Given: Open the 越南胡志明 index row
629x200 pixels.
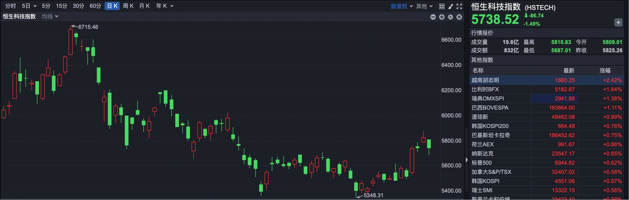Looking at the screenshot, I should tap(485, 80).
